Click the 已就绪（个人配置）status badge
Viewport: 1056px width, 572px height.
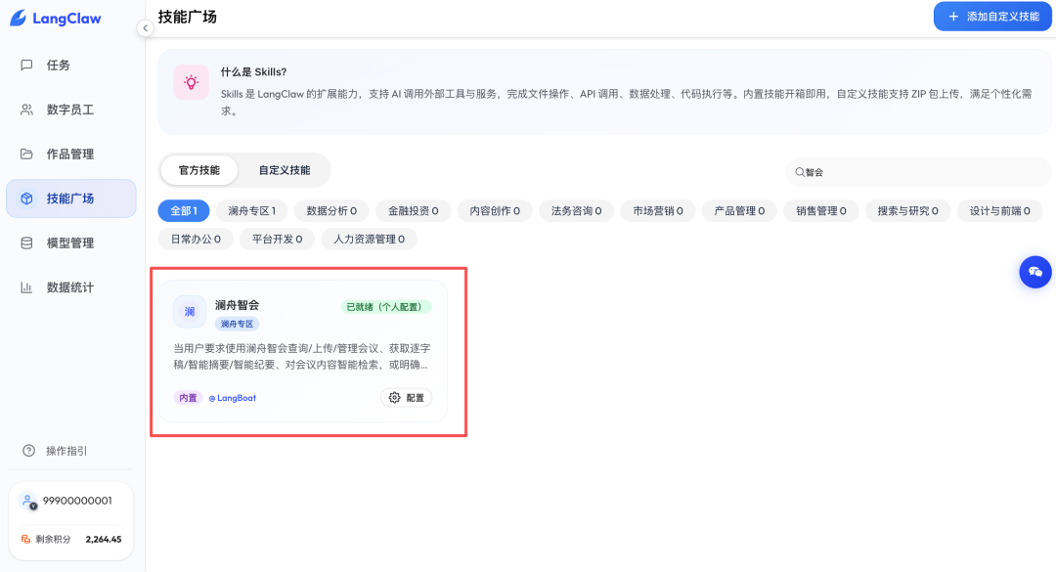pyautogui.click(x=386, y=307)
